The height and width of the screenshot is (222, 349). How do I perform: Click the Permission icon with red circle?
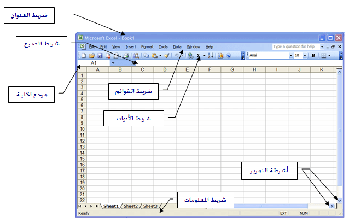(108, 56)
